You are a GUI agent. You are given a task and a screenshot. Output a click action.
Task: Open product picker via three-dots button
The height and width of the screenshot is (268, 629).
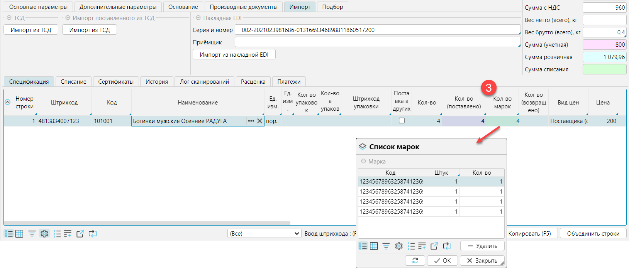(251, 121)
